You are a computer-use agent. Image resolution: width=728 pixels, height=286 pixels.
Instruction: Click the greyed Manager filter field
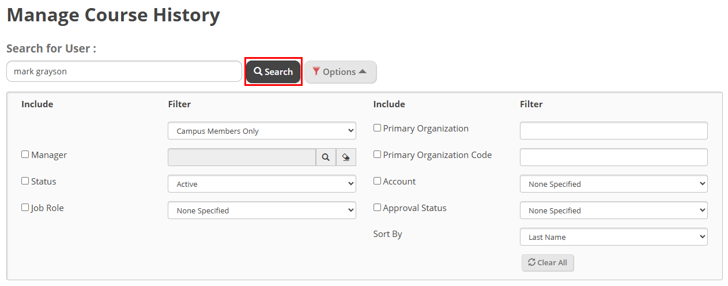point(242,157)
